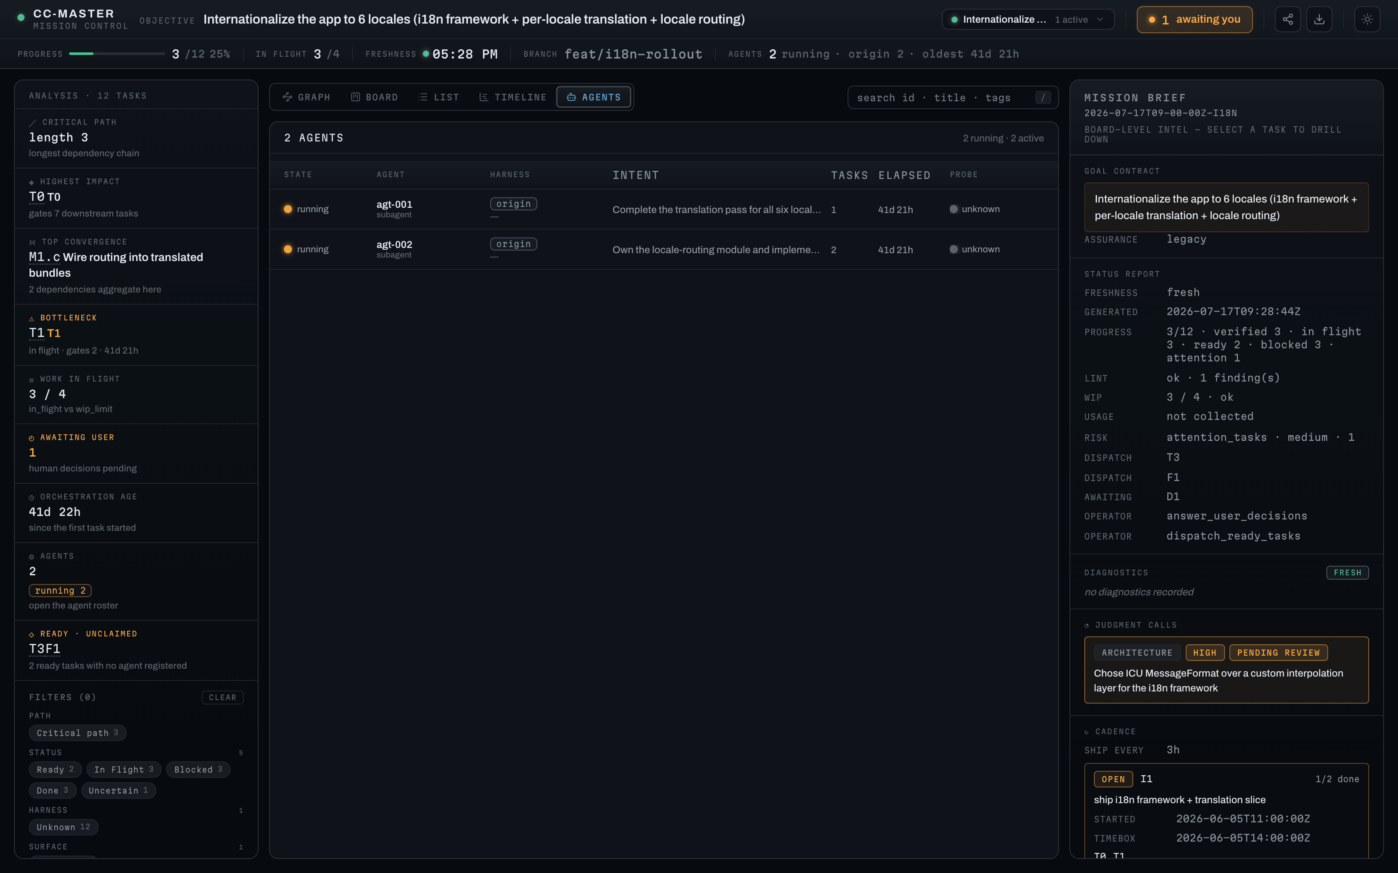Open the agt-001 agent row

click(x=664, y=209)
